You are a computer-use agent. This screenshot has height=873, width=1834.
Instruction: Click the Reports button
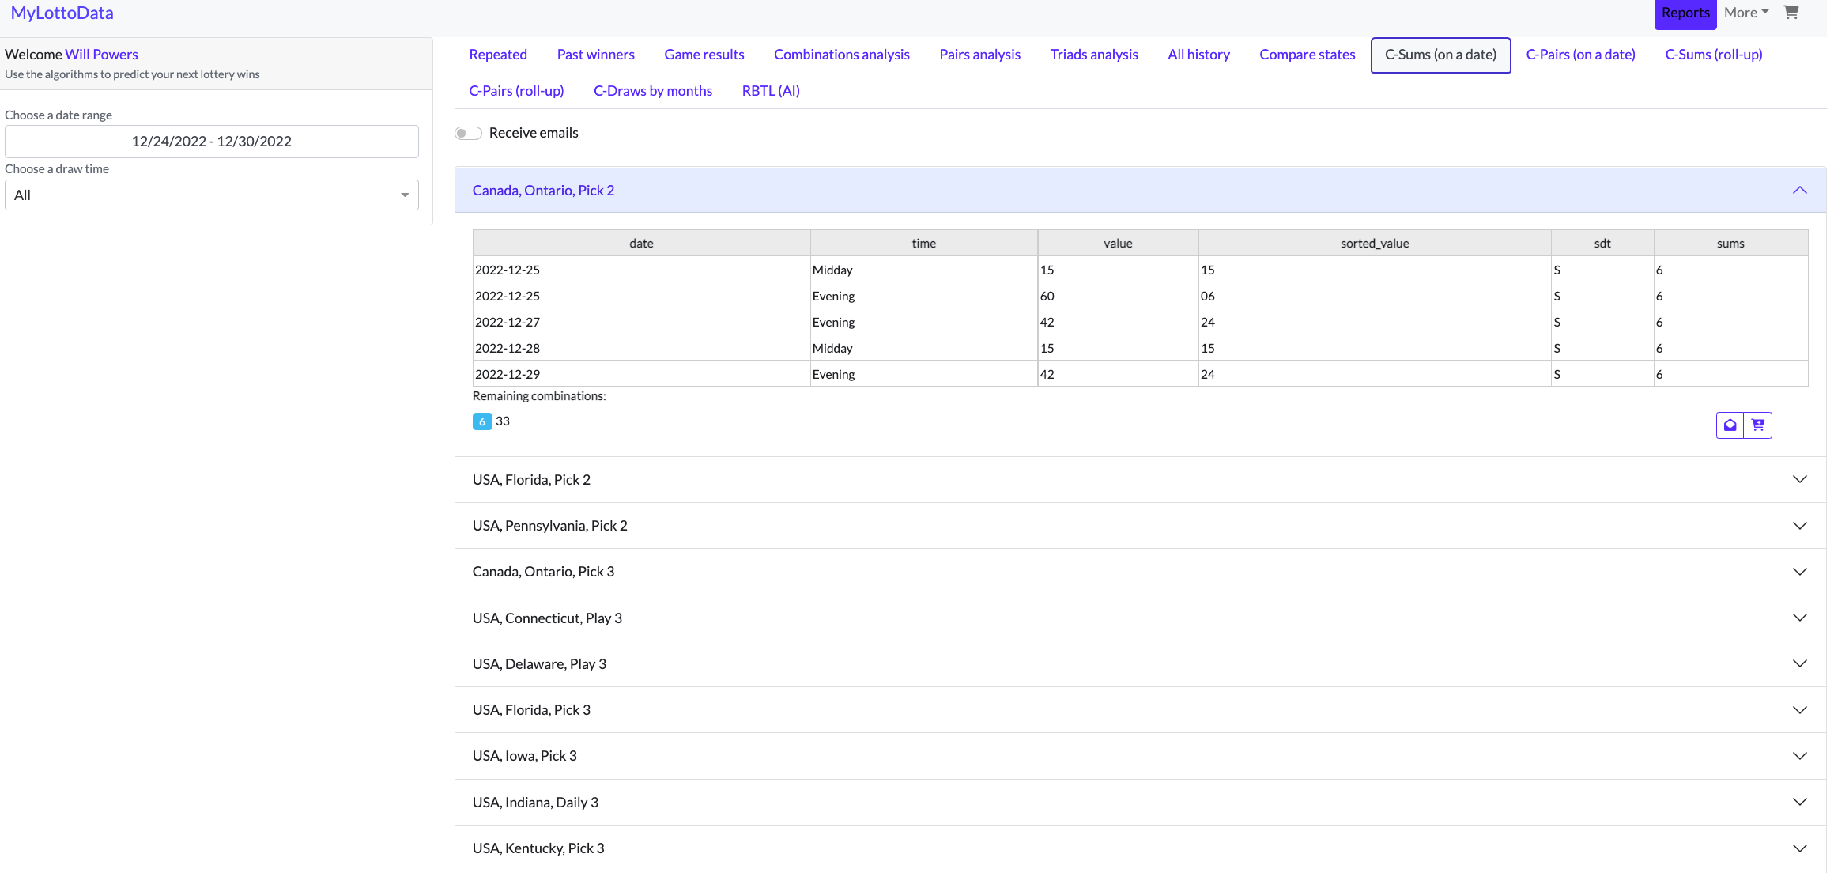tap(1685, 13)
